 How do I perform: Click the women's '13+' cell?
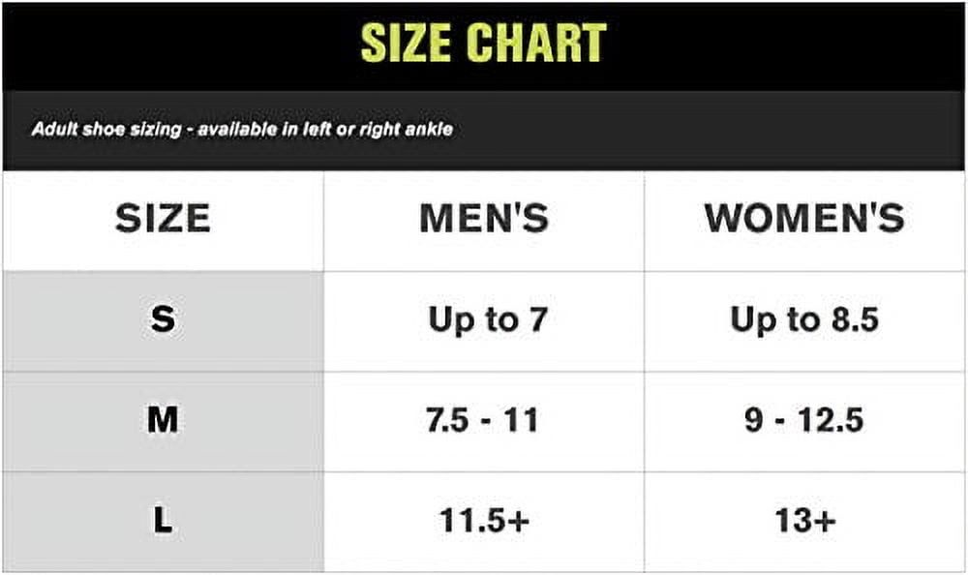[x=804, y=521]
